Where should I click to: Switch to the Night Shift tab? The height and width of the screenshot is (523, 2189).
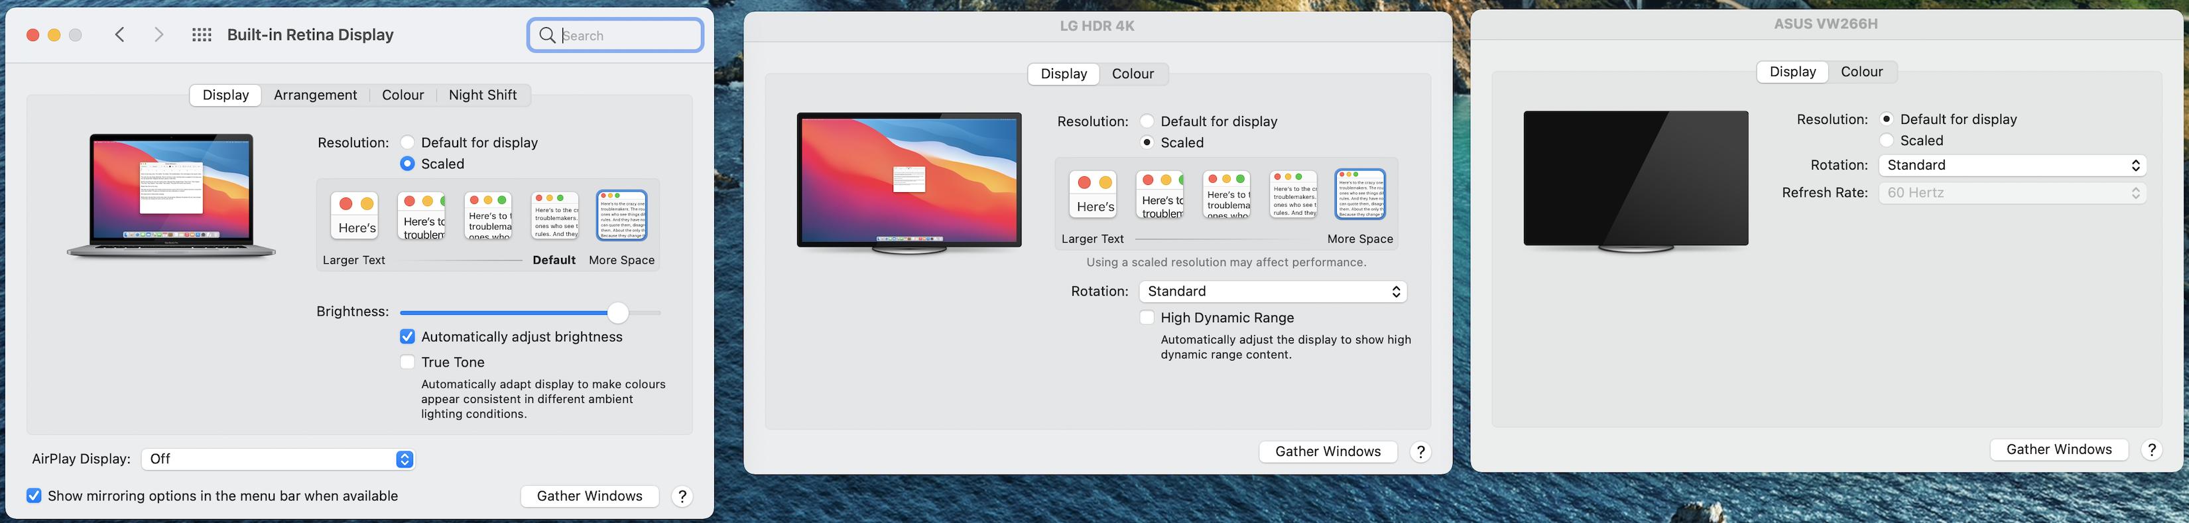click(483, 95)
